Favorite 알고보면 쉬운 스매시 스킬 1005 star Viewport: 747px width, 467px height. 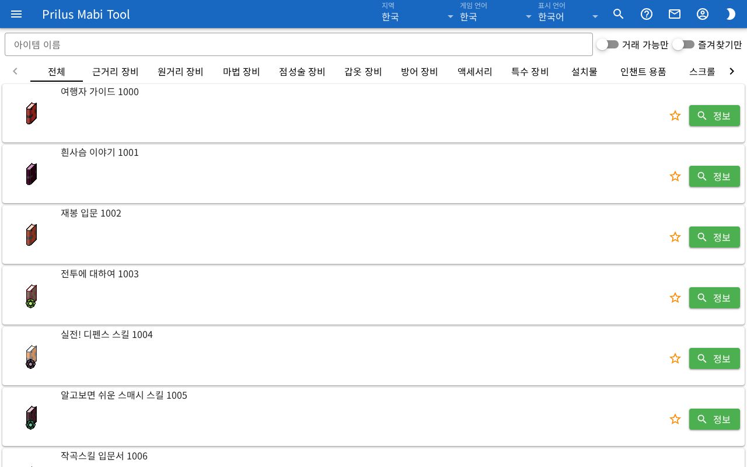[675, 419]
